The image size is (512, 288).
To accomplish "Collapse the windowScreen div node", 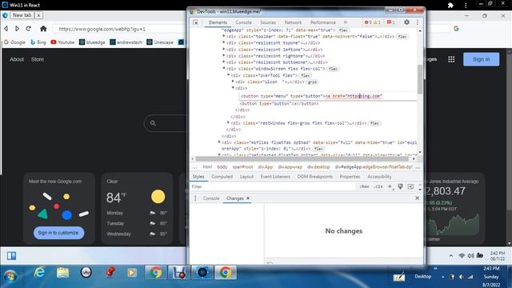I will click(x=224, y=68).
